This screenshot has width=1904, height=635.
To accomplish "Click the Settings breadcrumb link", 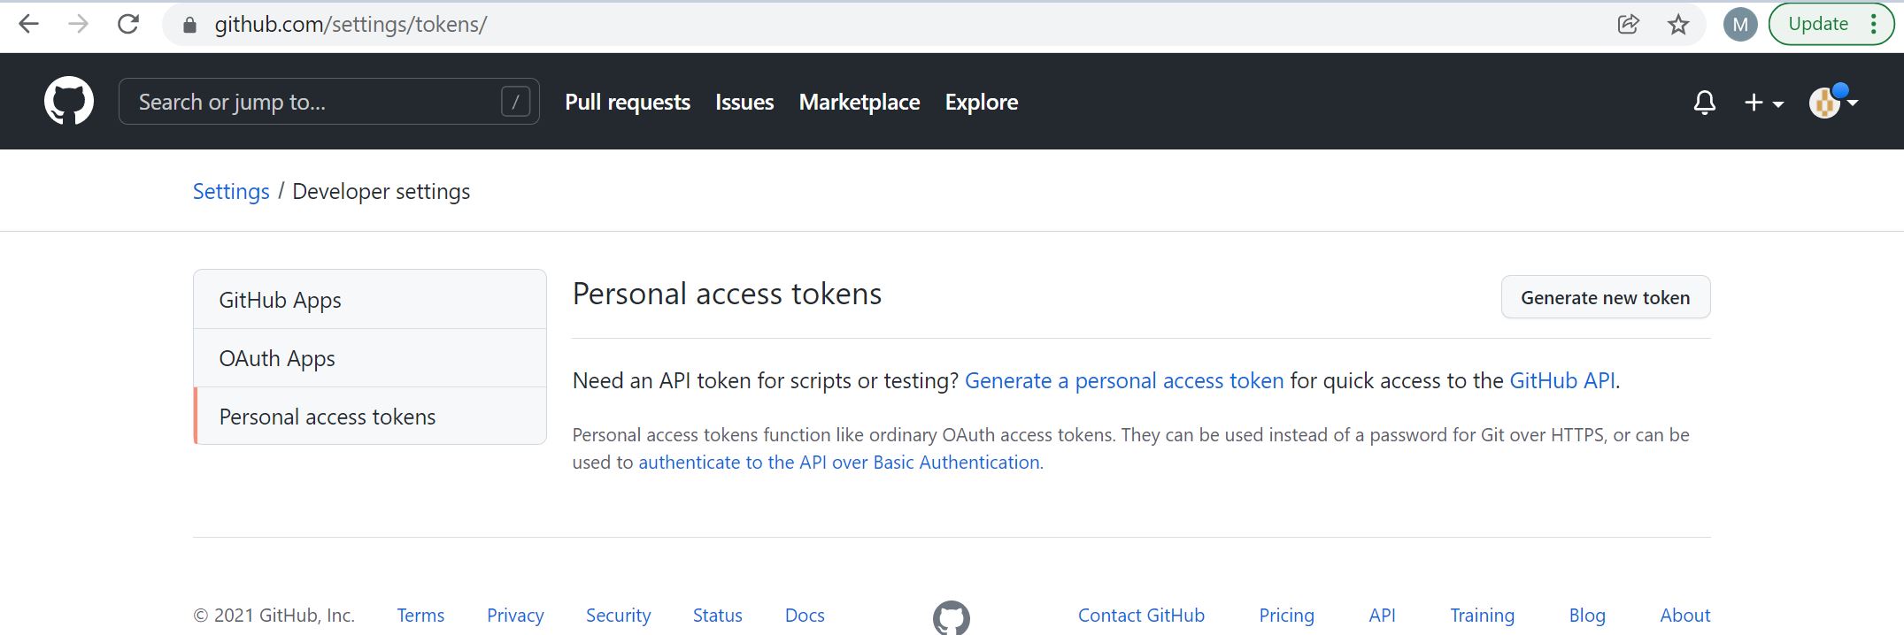I will coord(231,191).
